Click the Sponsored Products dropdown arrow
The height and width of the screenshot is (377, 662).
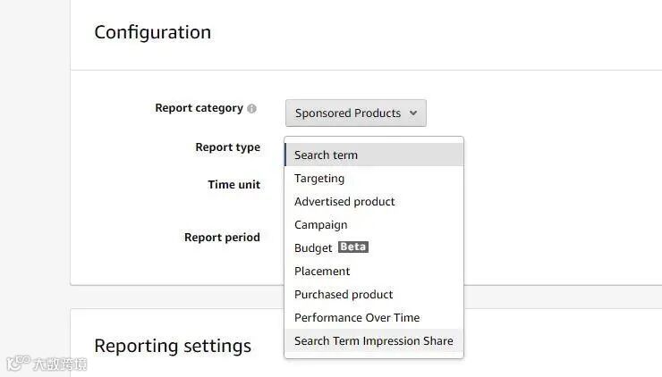point(412,113)
